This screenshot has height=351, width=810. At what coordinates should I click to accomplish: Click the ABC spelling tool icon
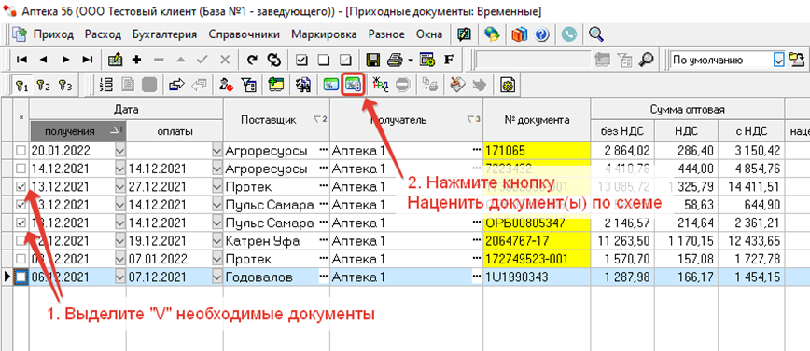tap(381, 85)
